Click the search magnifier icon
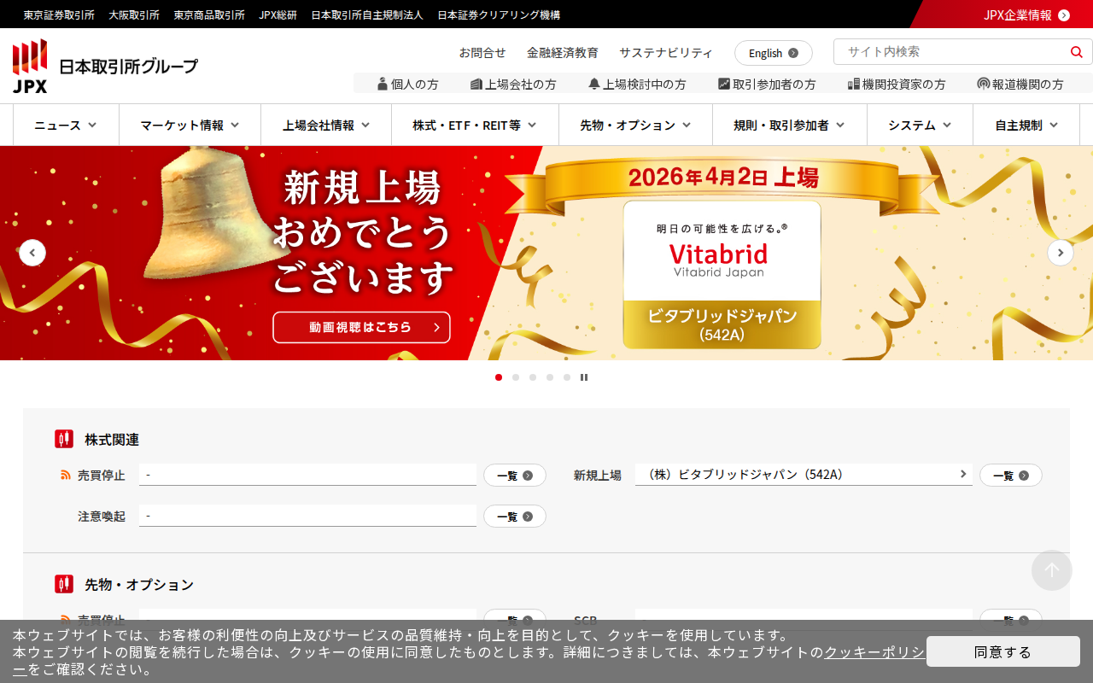The image size is (1093, 683). pos(1076,52)
